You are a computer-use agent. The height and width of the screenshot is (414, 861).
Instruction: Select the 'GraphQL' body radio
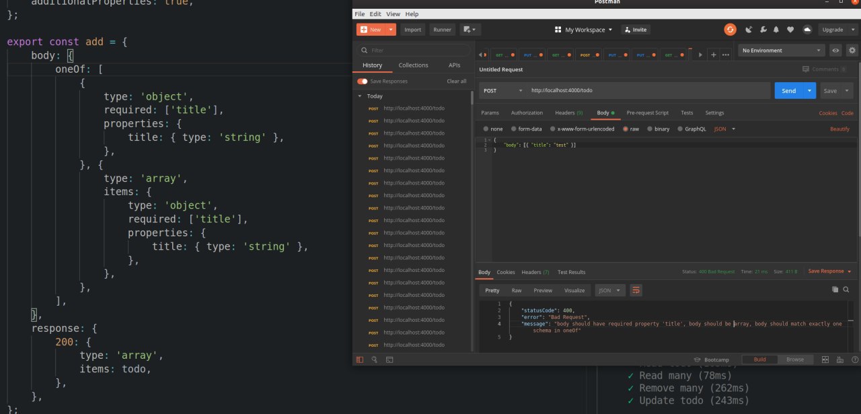pos(681,129)
